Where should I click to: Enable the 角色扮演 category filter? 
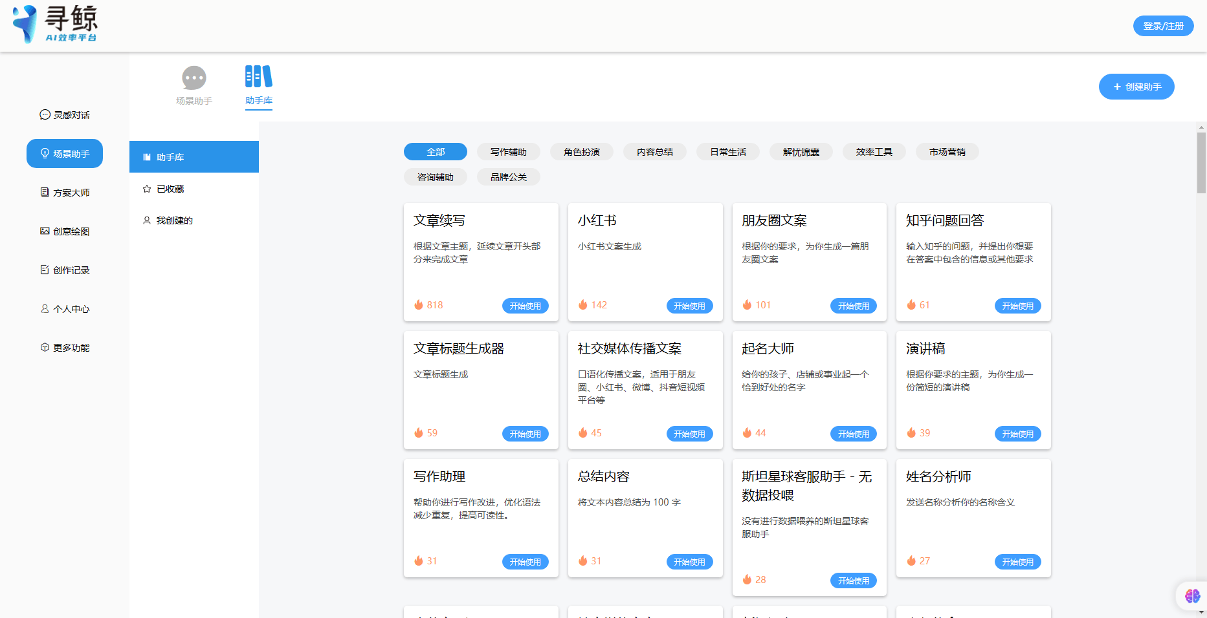581,151
